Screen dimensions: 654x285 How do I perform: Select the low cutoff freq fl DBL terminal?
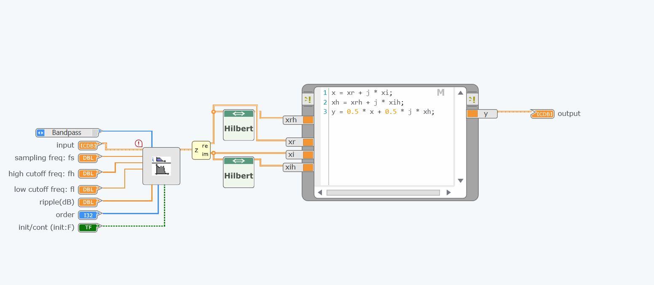[x=89, y=189]
